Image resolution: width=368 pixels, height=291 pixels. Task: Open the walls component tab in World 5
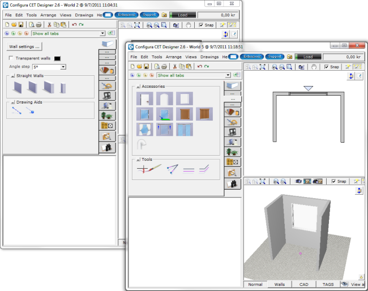coord(232,86)
